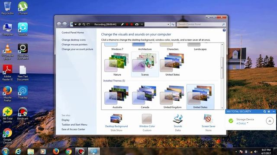Click the volume speaker icon in system tray

pyautogui.click(x=256, y=152)
